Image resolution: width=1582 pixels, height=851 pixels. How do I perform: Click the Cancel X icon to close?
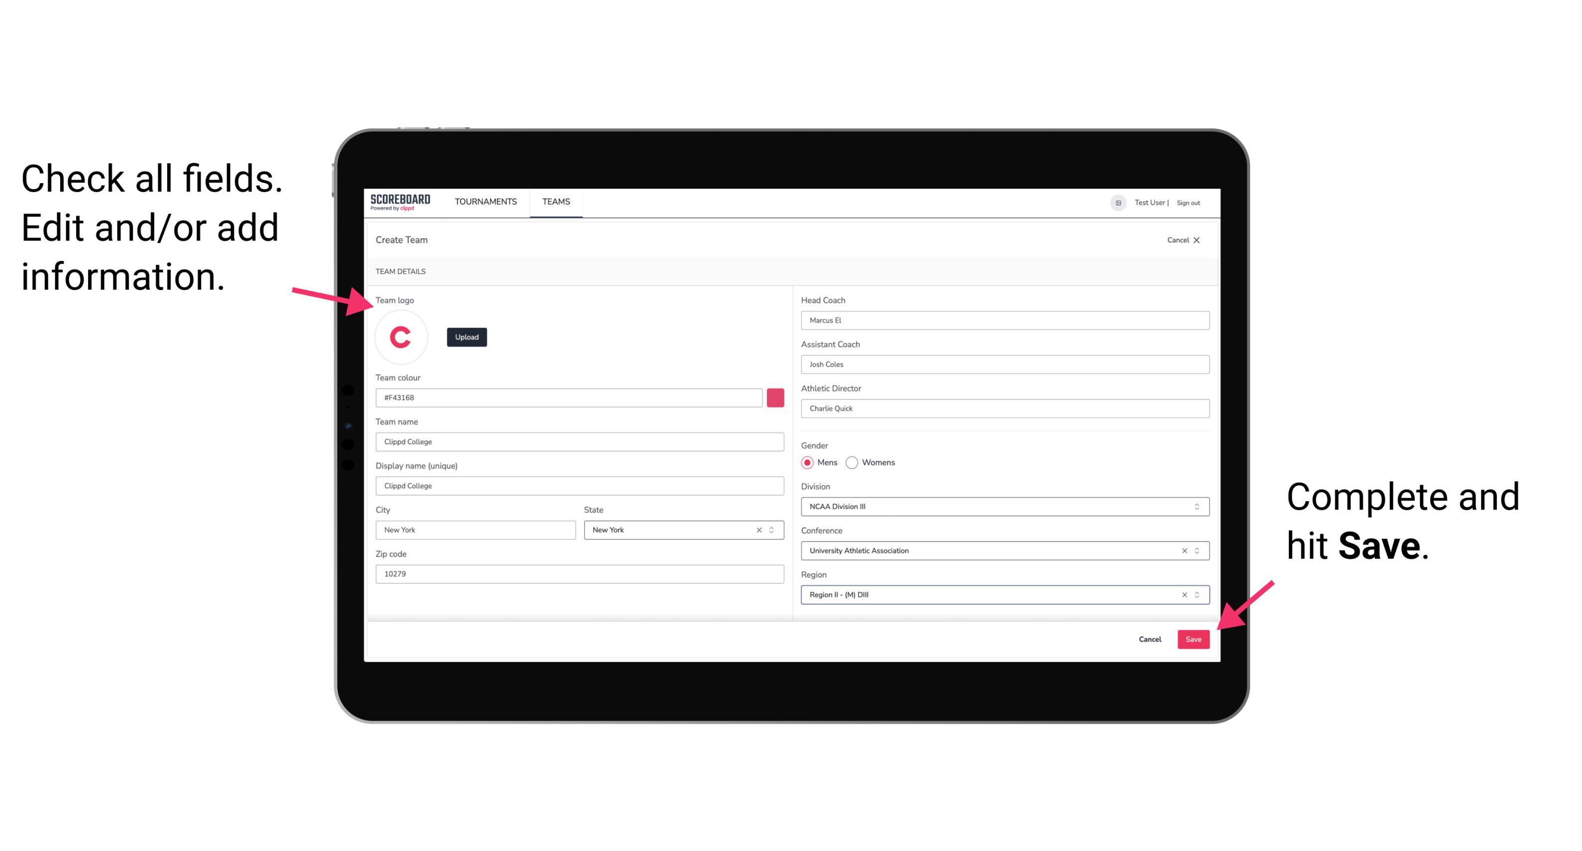[x=1203, y=240]
